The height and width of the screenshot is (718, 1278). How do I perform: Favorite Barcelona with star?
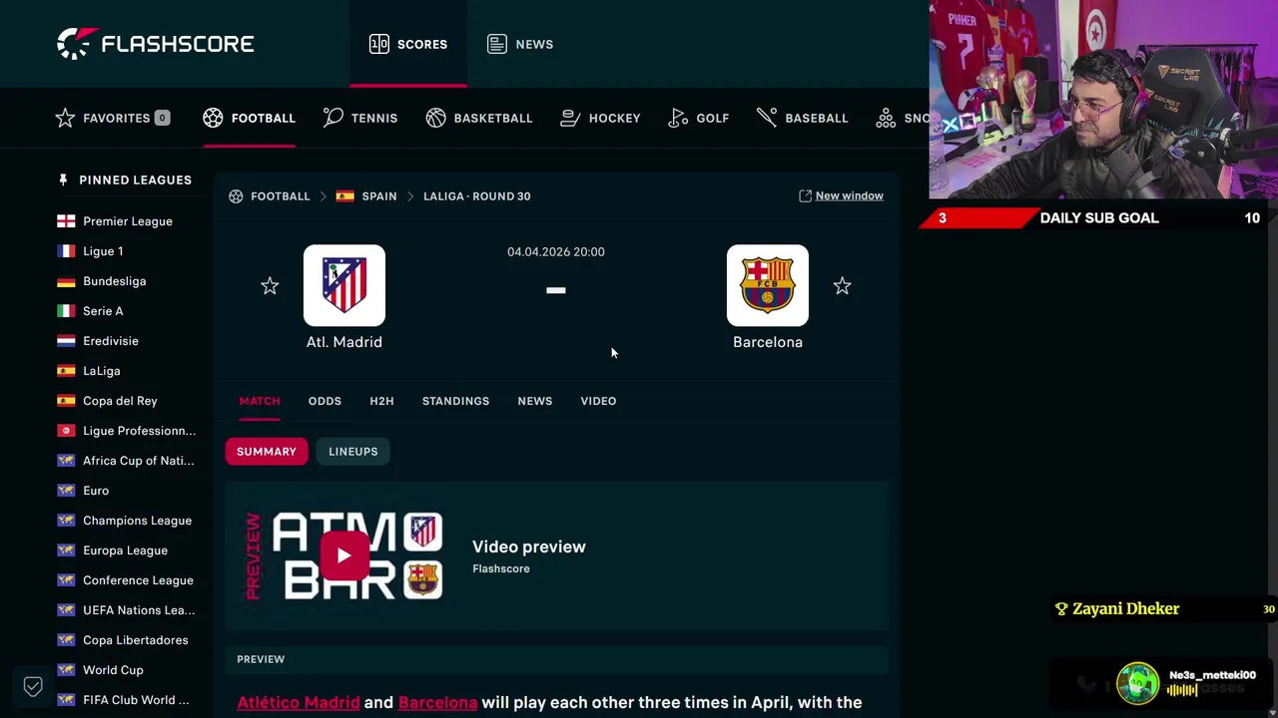842,286
